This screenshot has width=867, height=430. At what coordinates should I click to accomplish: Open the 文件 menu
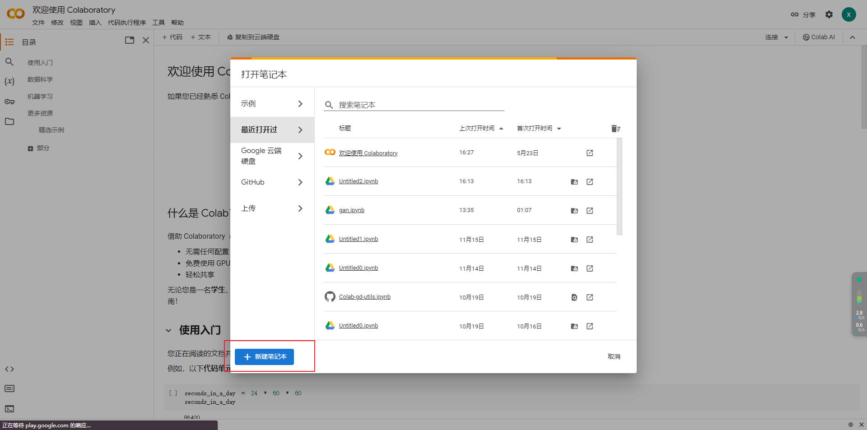[x=38, y=23]
